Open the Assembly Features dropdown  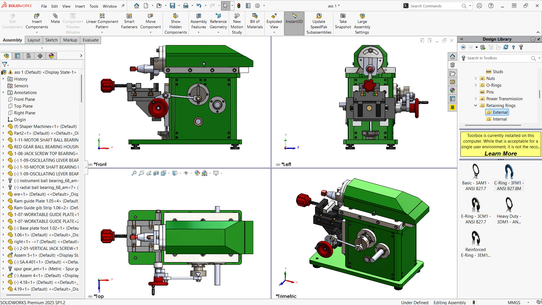click(199, 32)
